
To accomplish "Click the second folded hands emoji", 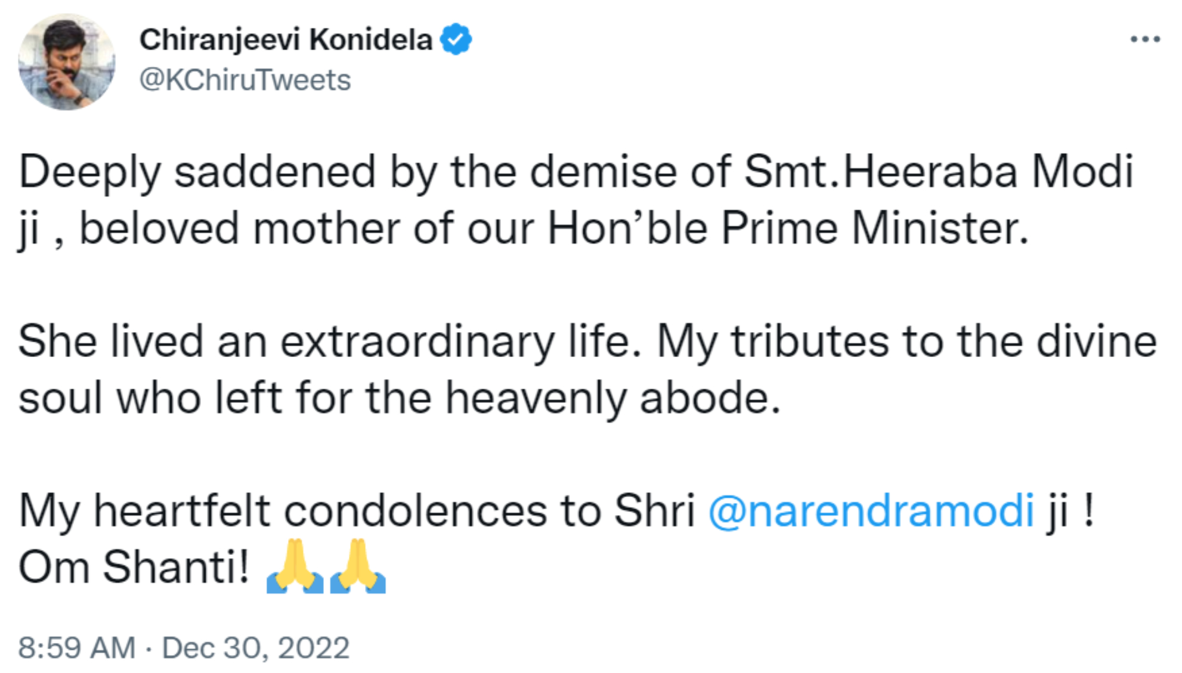I will point(358,566).
